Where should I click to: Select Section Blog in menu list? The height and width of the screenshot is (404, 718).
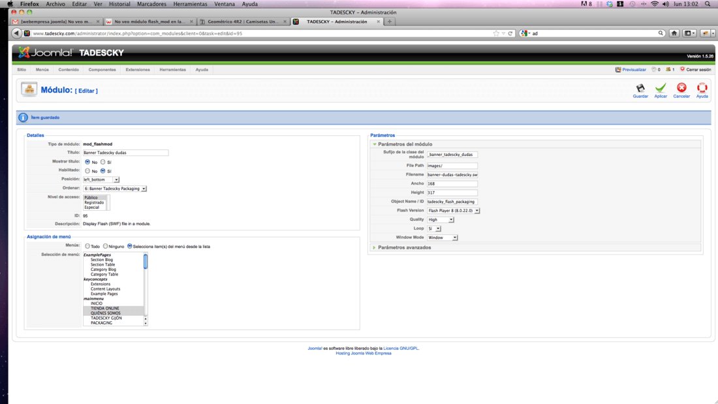click(x=102, y=260)
